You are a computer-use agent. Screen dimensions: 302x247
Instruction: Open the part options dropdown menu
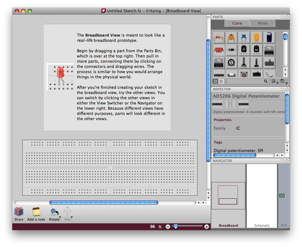click(274, 81)
